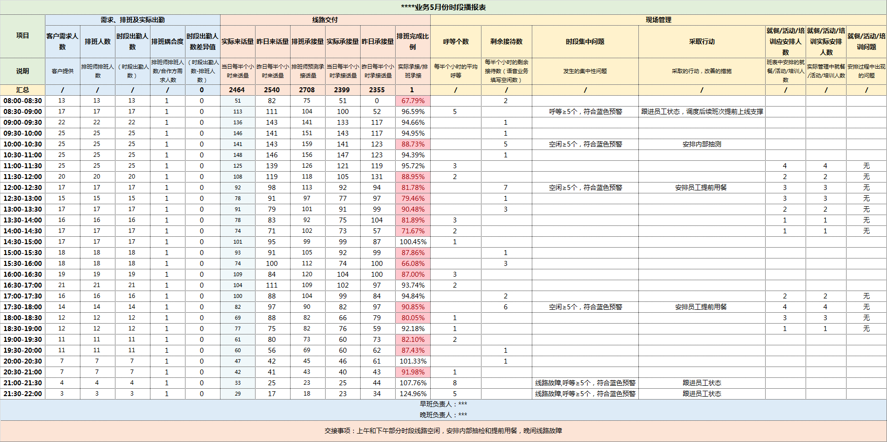This screenshot has width=887, height=442.
Task: Click the action cell 安排内部抽测
Action: pos(702,144)
